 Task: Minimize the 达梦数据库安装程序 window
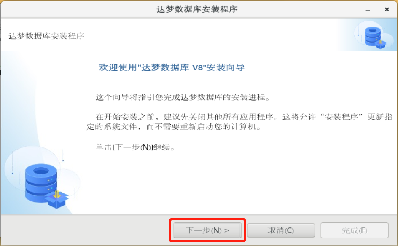367,10
